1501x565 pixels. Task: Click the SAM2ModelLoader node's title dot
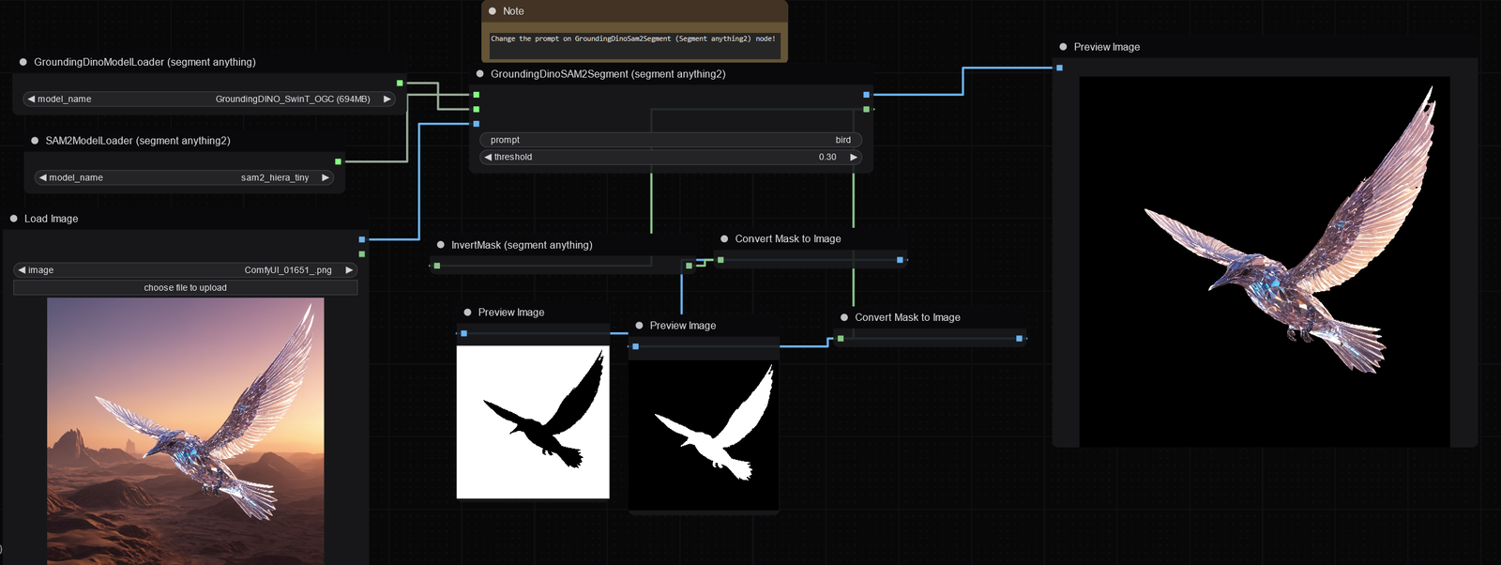coord(35,141)
